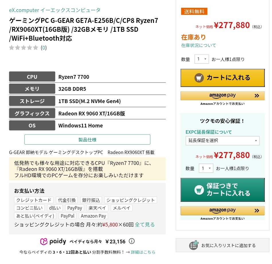The image size is (272, 264).
Task: Click the cart icon in green warranty button
Action: (x=199, y=190)
